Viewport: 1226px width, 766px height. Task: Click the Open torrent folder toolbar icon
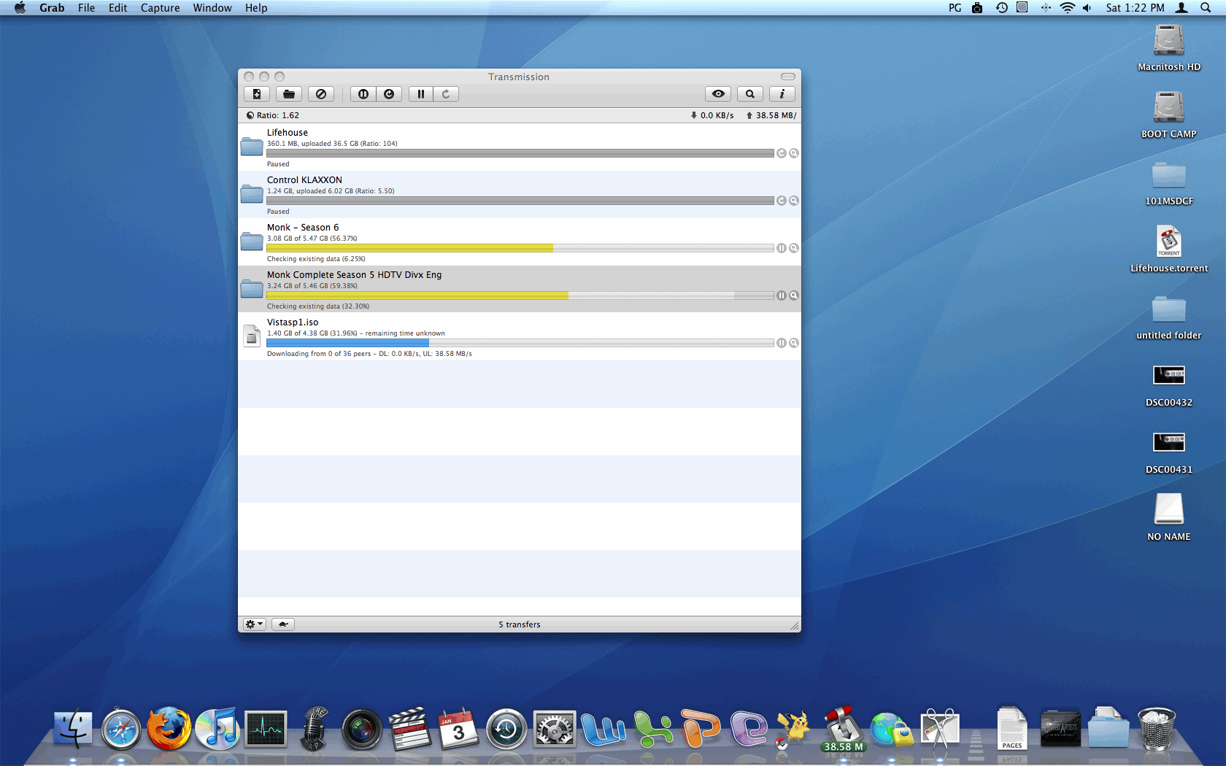289,94
